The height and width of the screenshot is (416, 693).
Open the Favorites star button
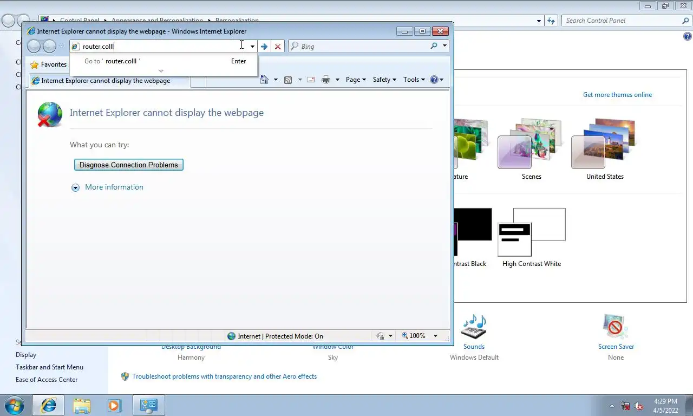[x=49, y=64]
